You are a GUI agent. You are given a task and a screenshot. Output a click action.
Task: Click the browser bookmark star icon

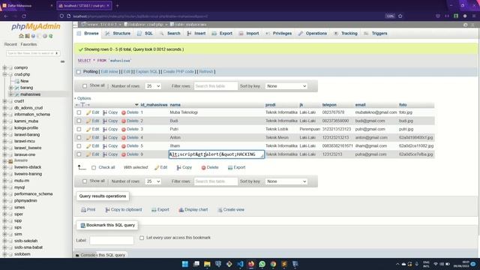pyautogui.click(x=400, y=16)
